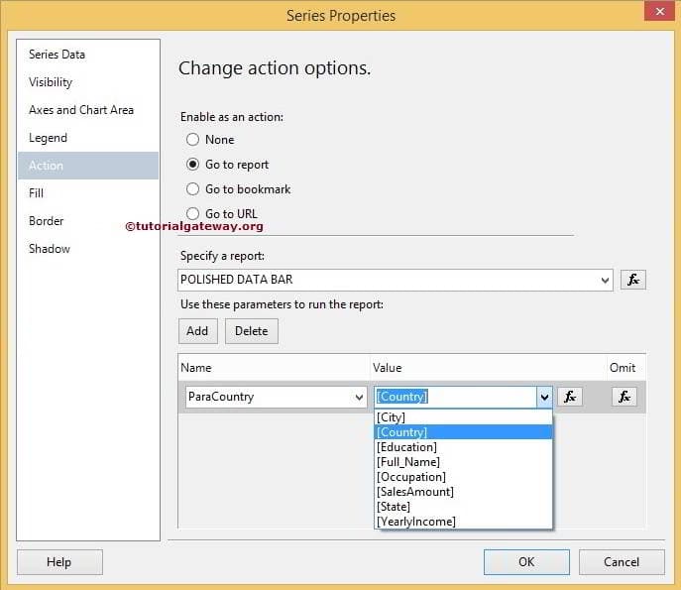The width and height of the screenshot is (681, 590).
Task: Open expression editor for report name
Action: pyautogui.click(x=632, y=280)
